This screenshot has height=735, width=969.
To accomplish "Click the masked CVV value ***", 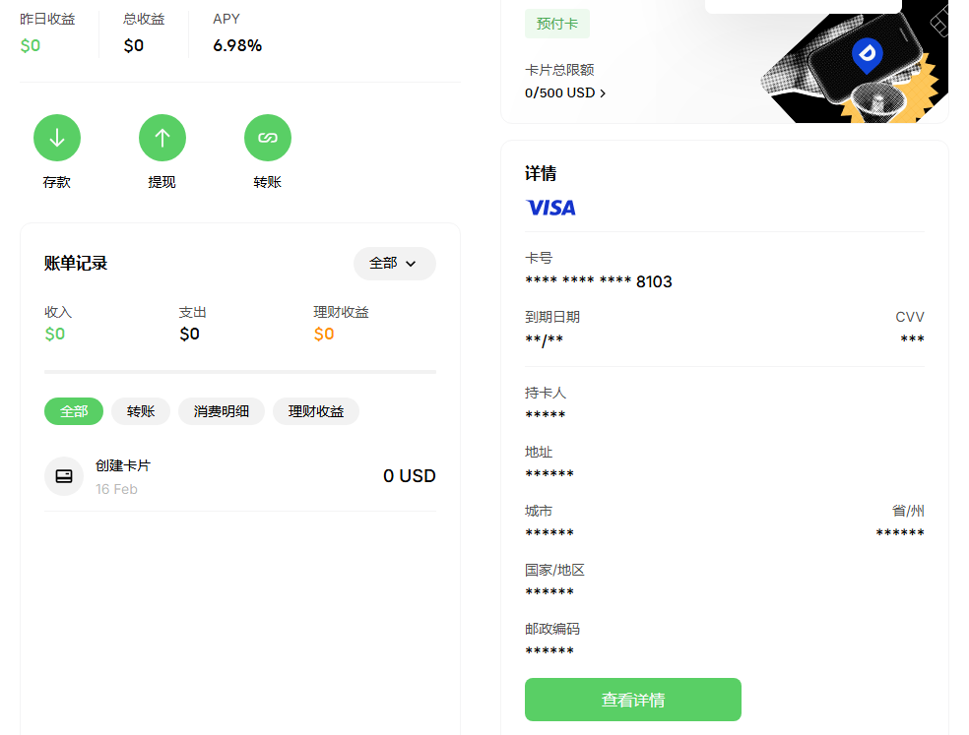I will tap(912, 339).
